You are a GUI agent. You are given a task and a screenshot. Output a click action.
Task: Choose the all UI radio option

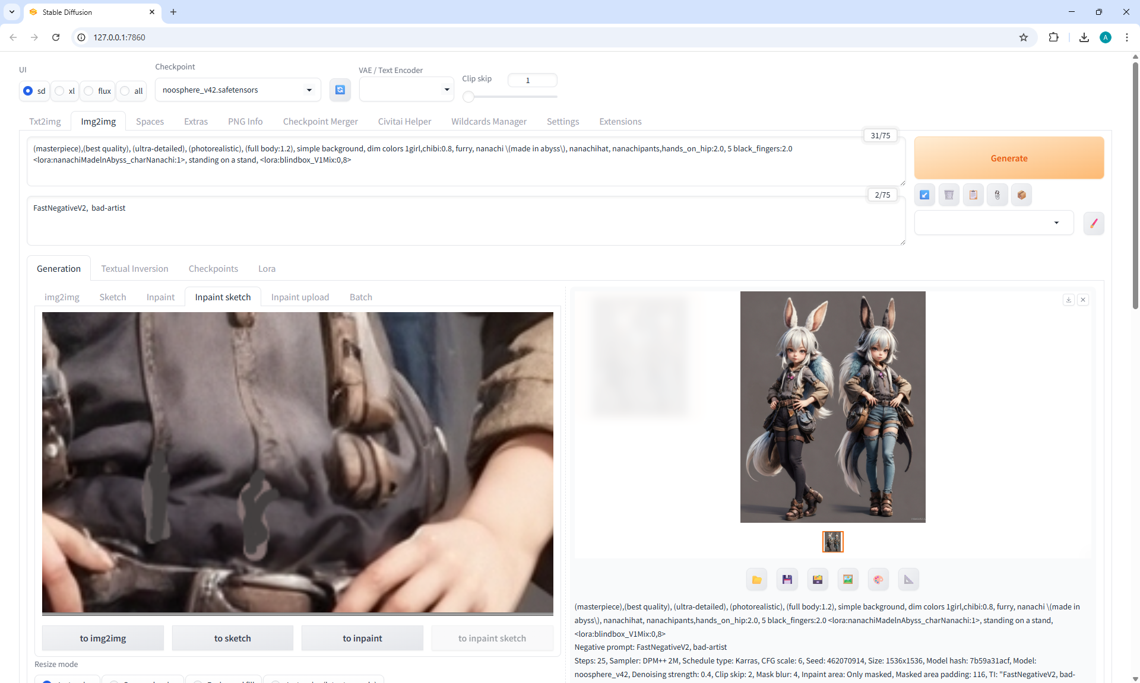point(125,91)
